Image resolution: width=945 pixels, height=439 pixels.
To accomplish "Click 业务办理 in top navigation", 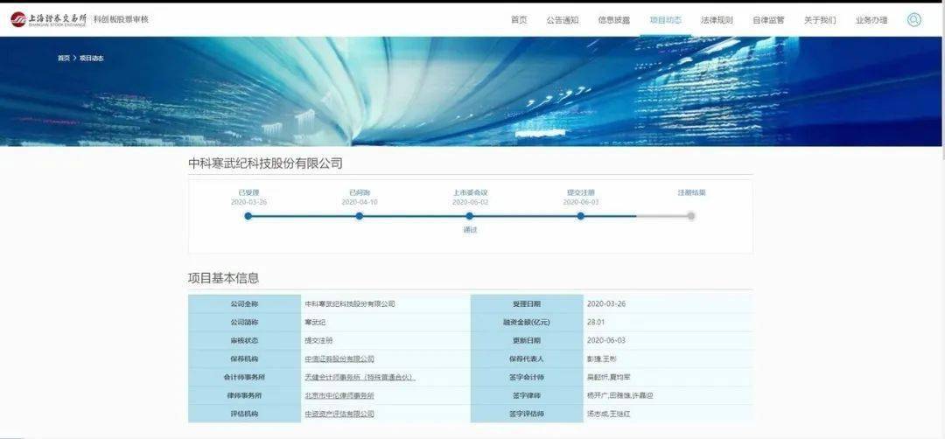I will point(871,19).
